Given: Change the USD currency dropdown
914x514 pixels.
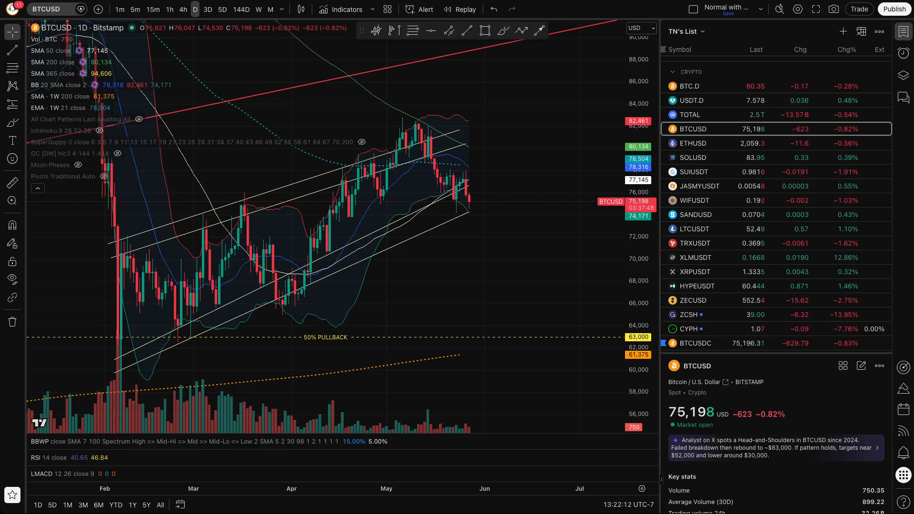Looking at the screenshot, I should [641, 28].
